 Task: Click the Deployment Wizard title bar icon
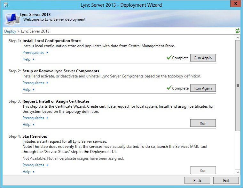click(x=6, y=5)
